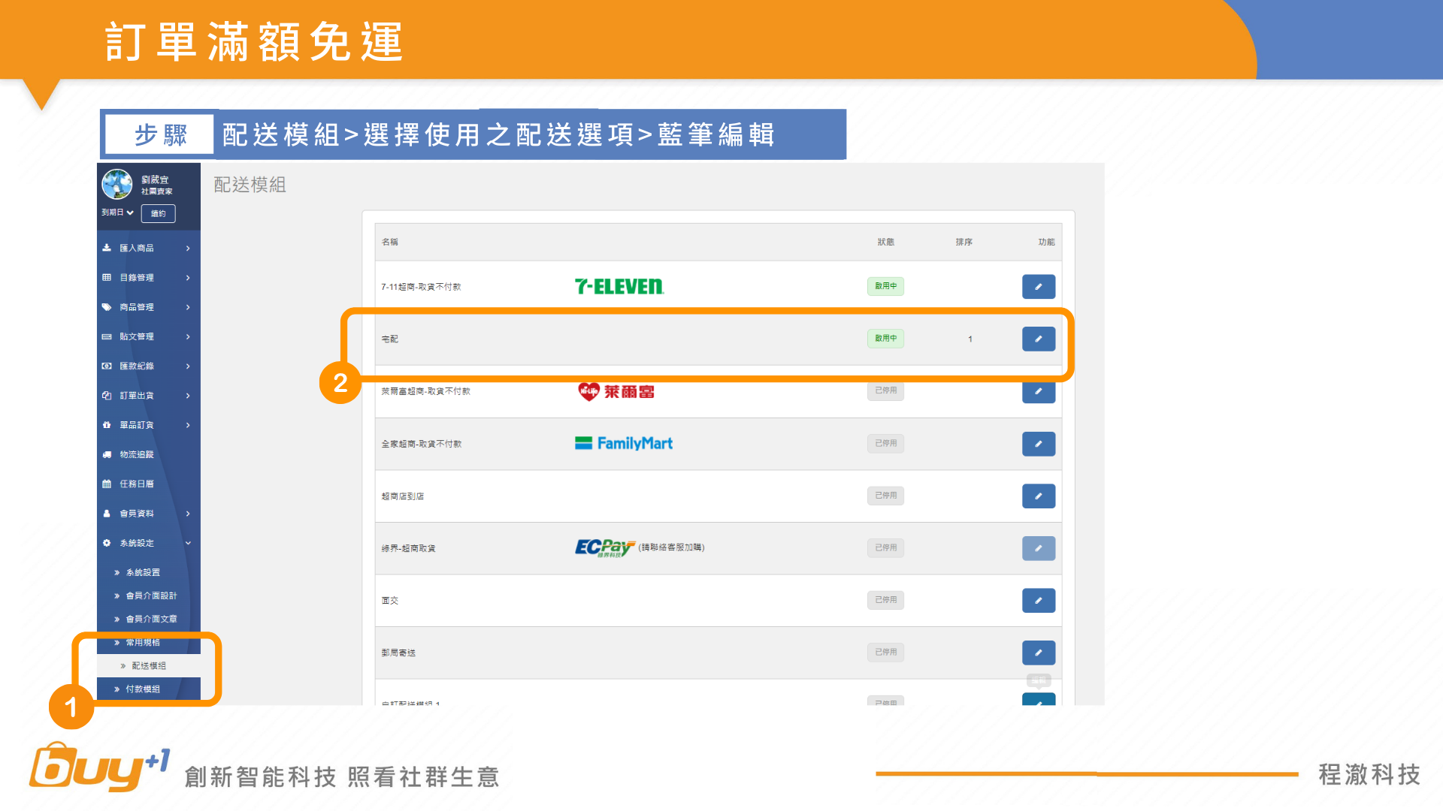Click the edit pencil for 全家超商 row
Image resolution: width=1443 pixels, height=811 pixels.
pos(1038,444)
